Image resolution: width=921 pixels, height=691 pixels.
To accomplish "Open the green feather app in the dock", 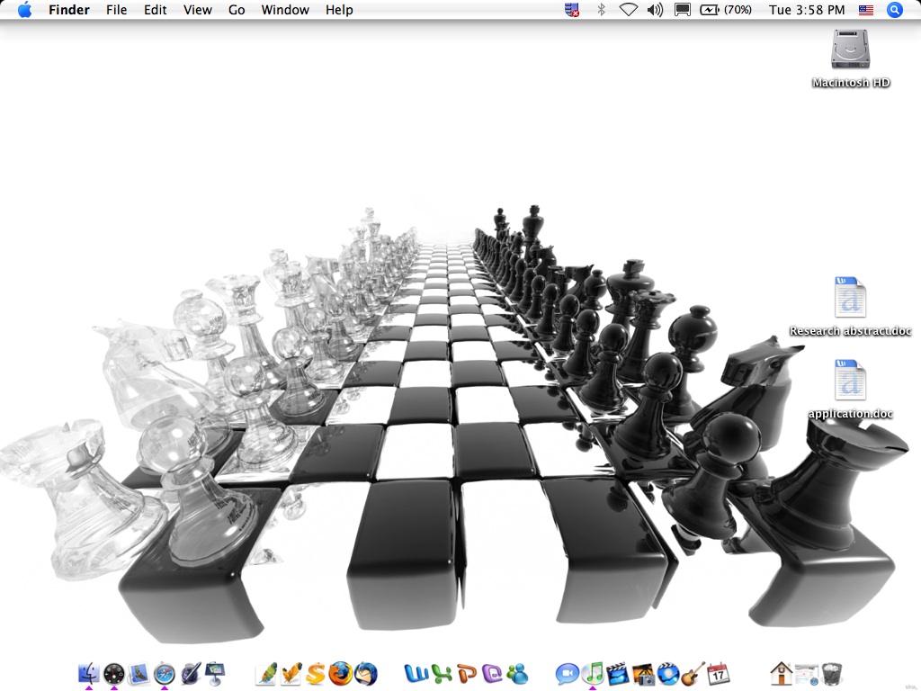I will coord(266,673).
